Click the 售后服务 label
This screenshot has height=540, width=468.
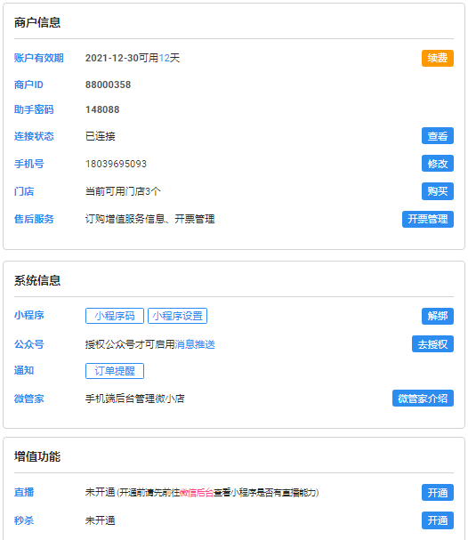click(x=34, y=219)
